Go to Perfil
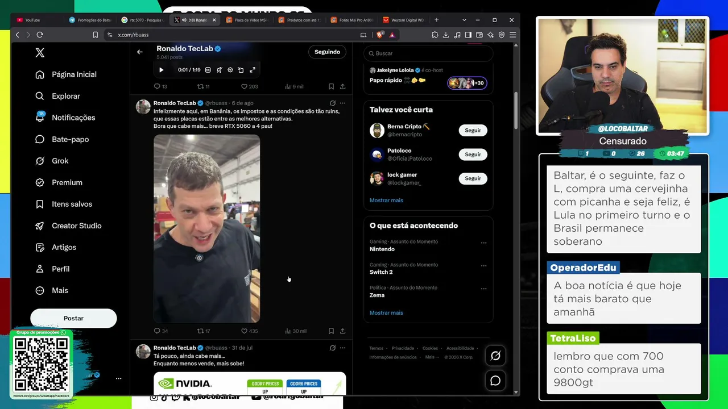Viewport: 728px width, 409px height. 52,269
